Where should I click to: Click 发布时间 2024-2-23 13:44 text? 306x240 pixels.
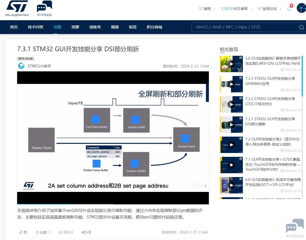pos(184,232)
